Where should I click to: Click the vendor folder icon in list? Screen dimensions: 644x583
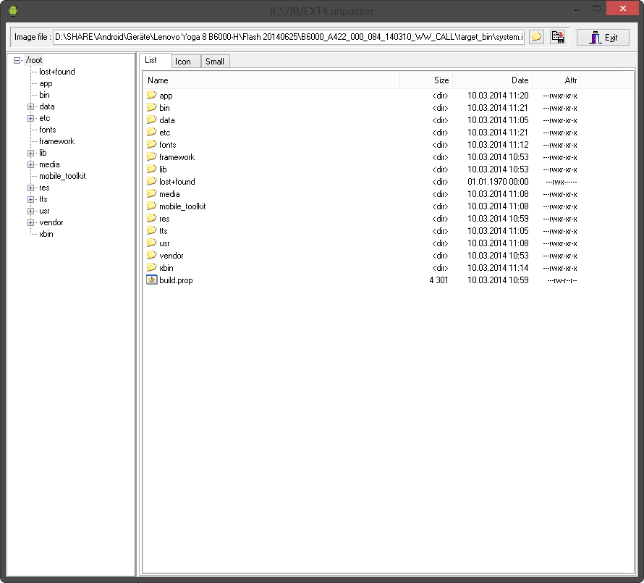(151, 256)
